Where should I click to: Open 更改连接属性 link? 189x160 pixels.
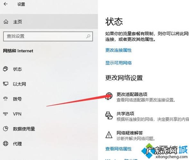point(118,50)
